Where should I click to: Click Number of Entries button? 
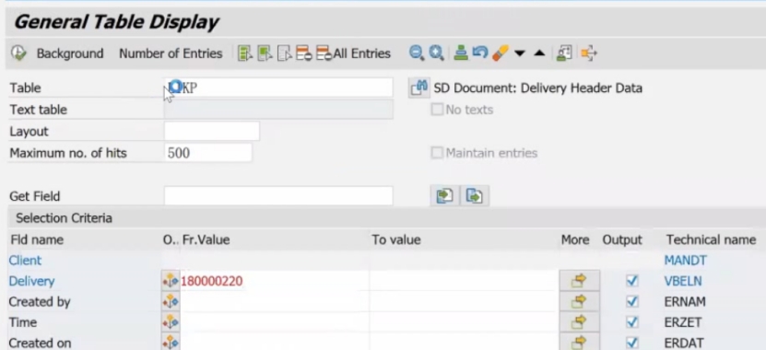tap(171, 53)
